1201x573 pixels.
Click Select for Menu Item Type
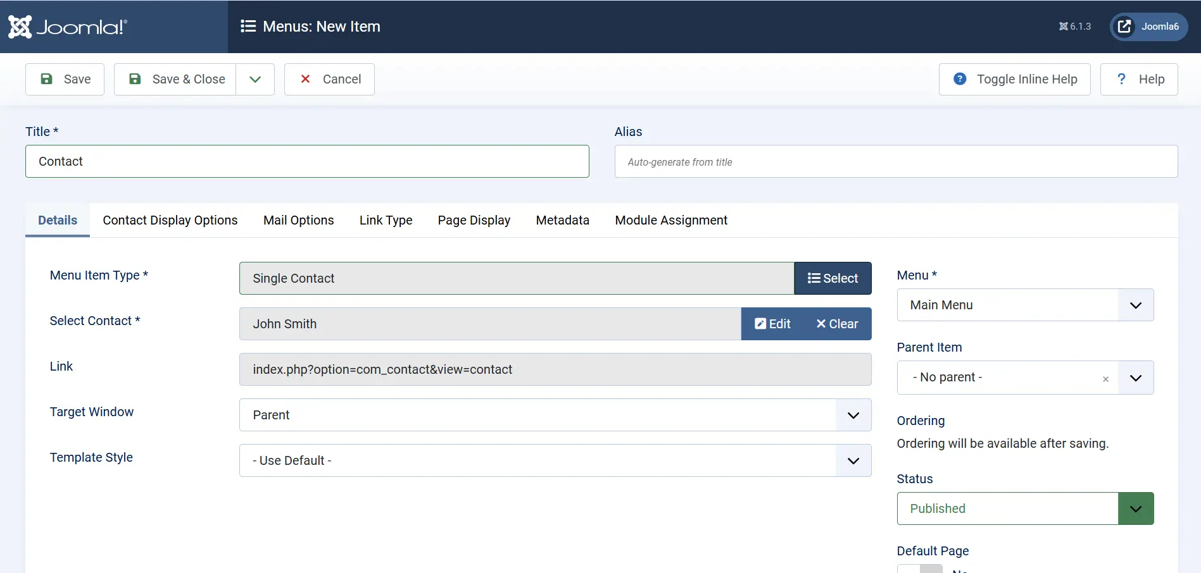(x=833, y=278)
